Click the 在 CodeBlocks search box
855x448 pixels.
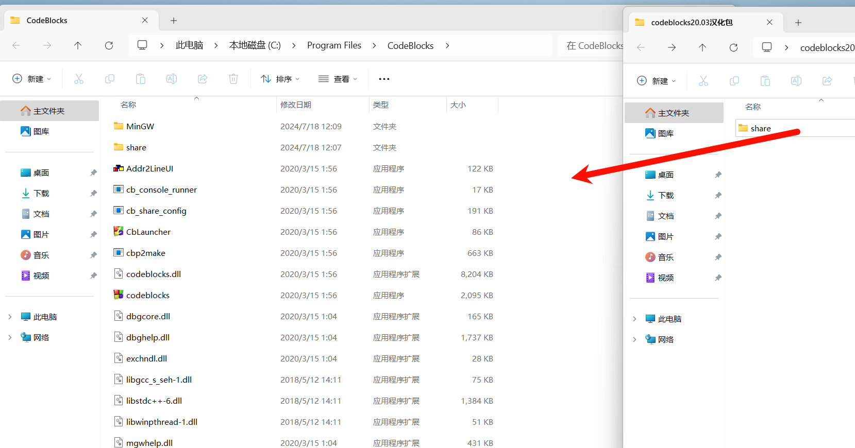pyautogui.click(x=591, y=45)
